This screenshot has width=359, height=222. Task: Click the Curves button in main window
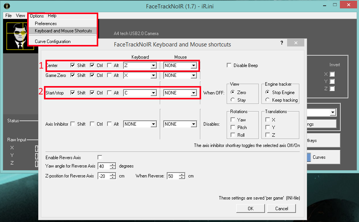pos(323,157)
